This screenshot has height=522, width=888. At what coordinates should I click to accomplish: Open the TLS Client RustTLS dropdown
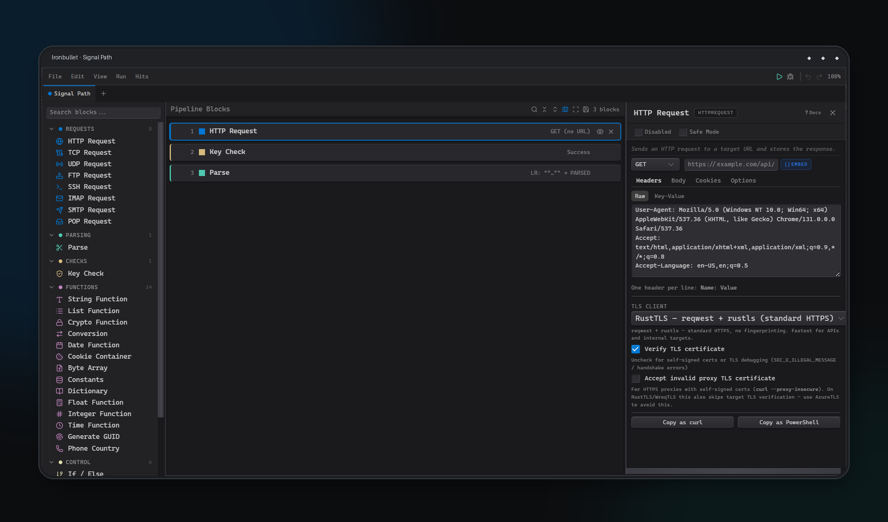coord(738,318)
